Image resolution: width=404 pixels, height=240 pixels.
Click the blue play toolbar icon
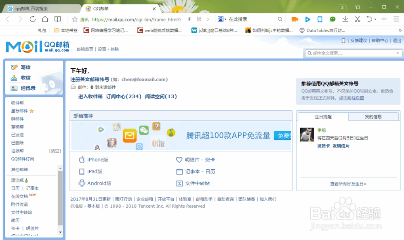pos(307,19)
